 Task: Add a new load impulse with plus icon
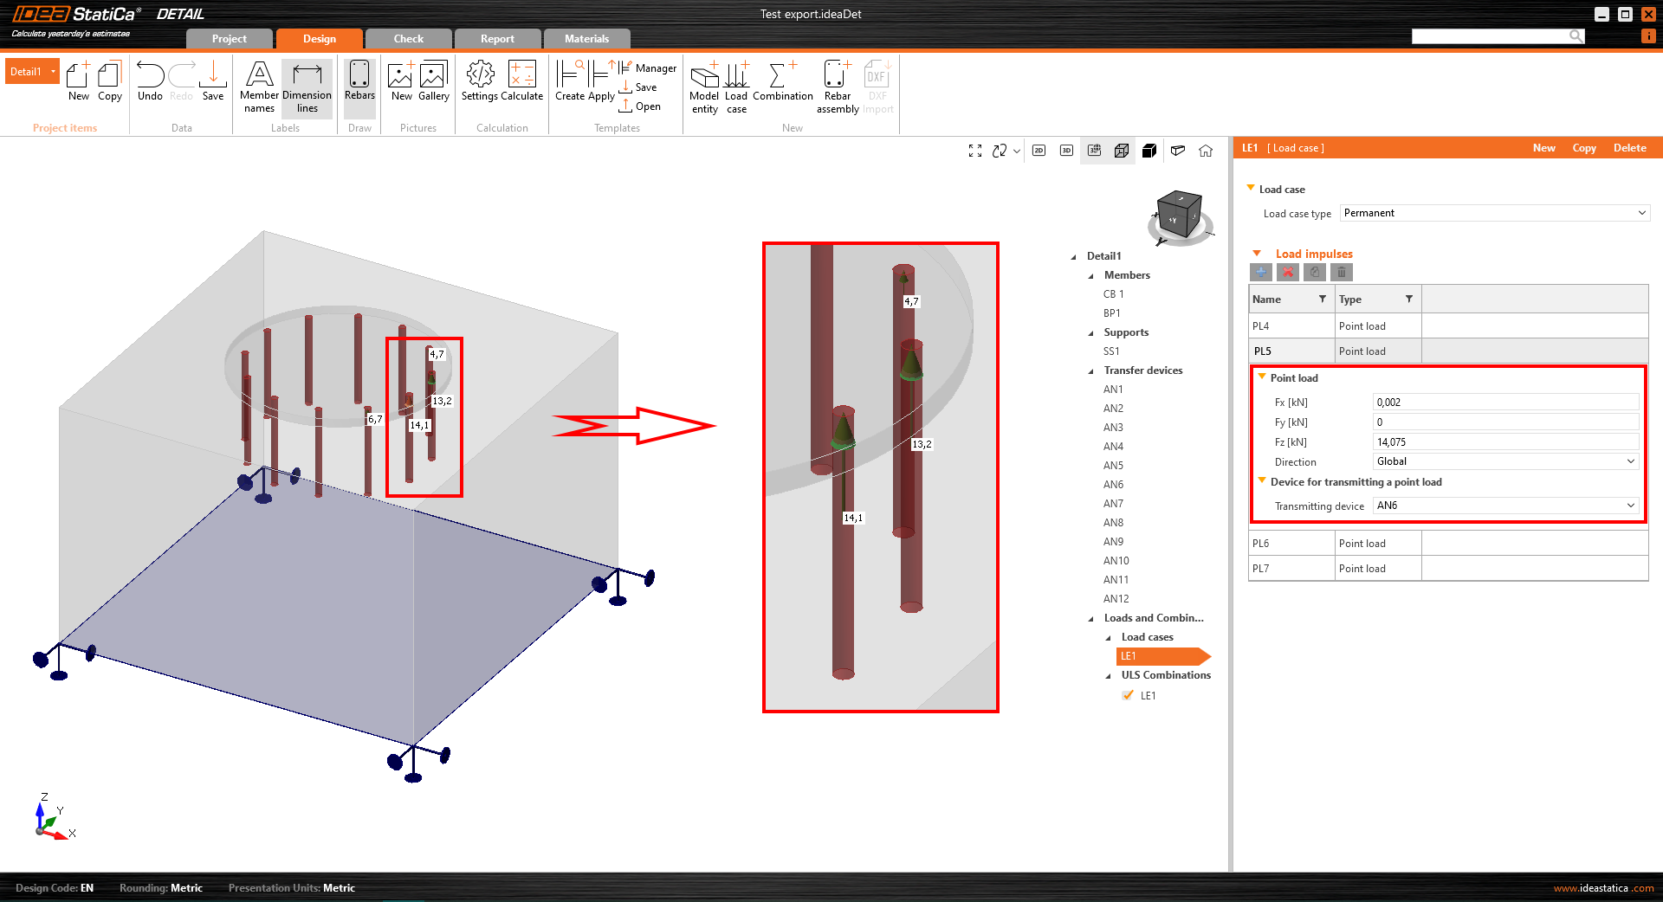point(1261,273)
